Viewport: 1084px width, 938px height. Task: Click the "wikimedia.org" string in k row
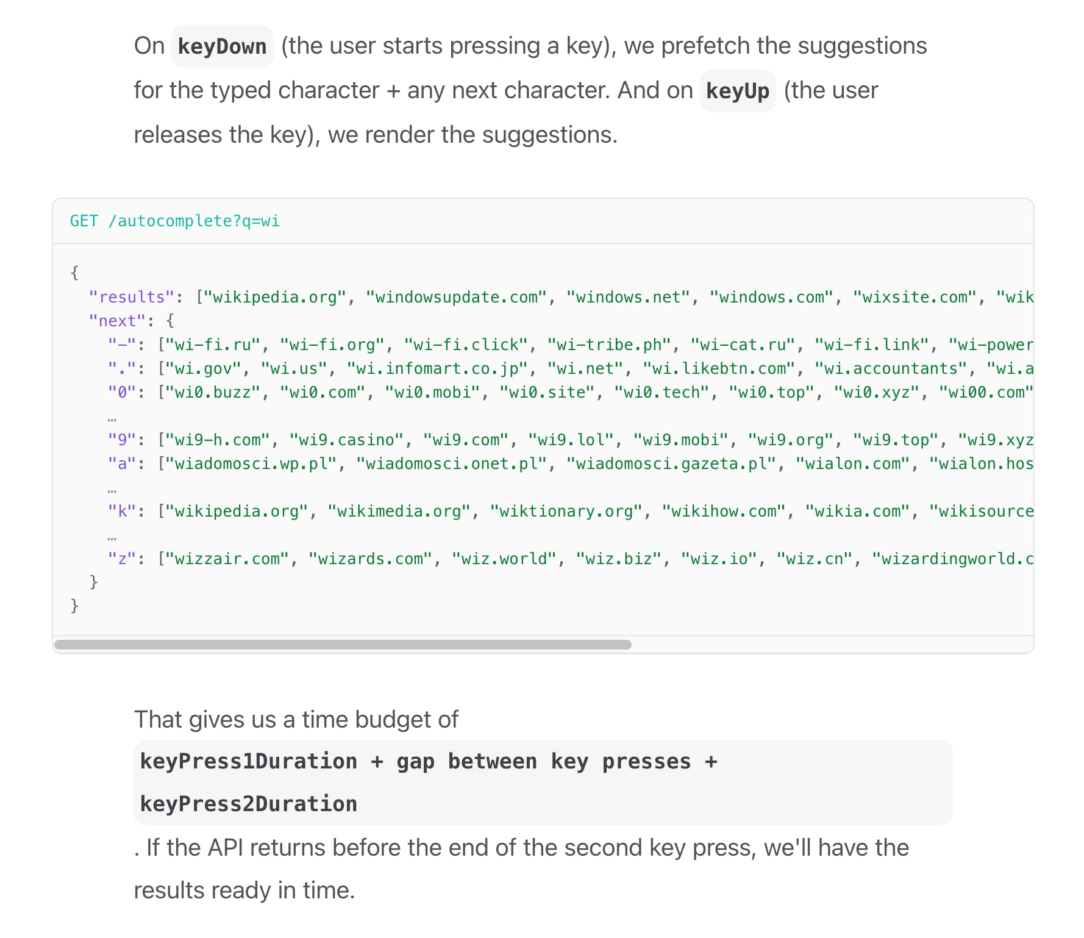399,511
